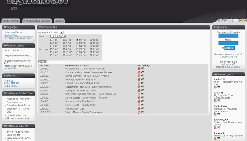Switch to the Kontakt tab

tap(59, 21)
